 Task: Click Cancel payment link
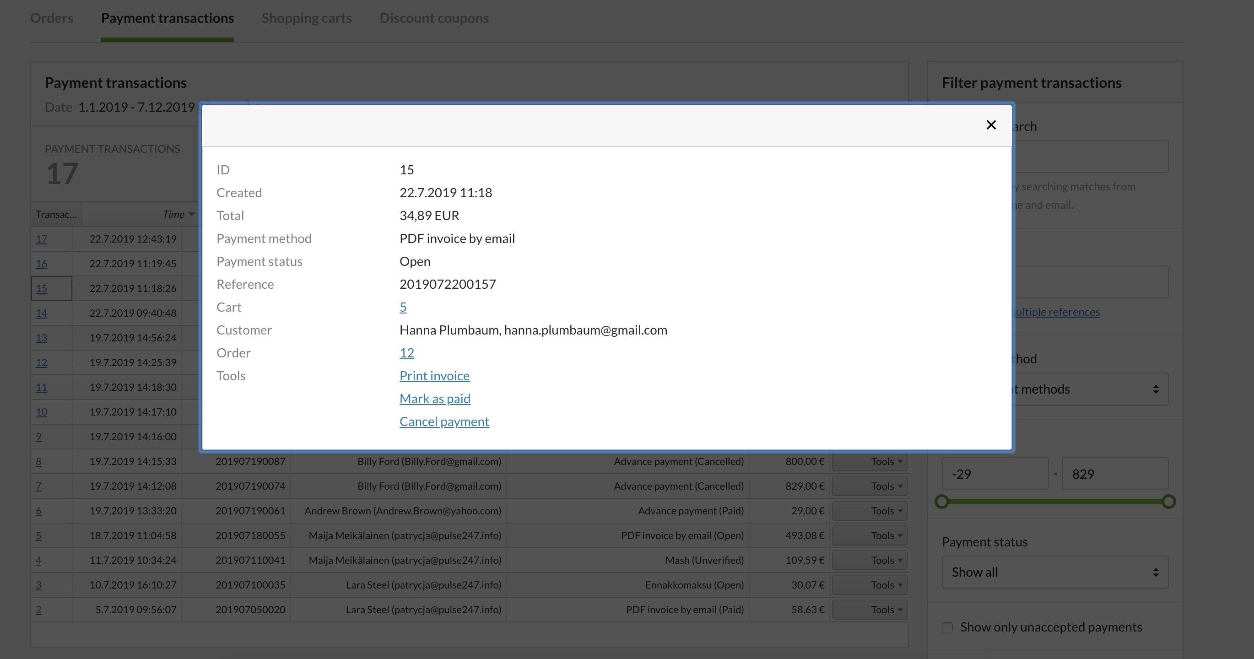pos(444,421)
